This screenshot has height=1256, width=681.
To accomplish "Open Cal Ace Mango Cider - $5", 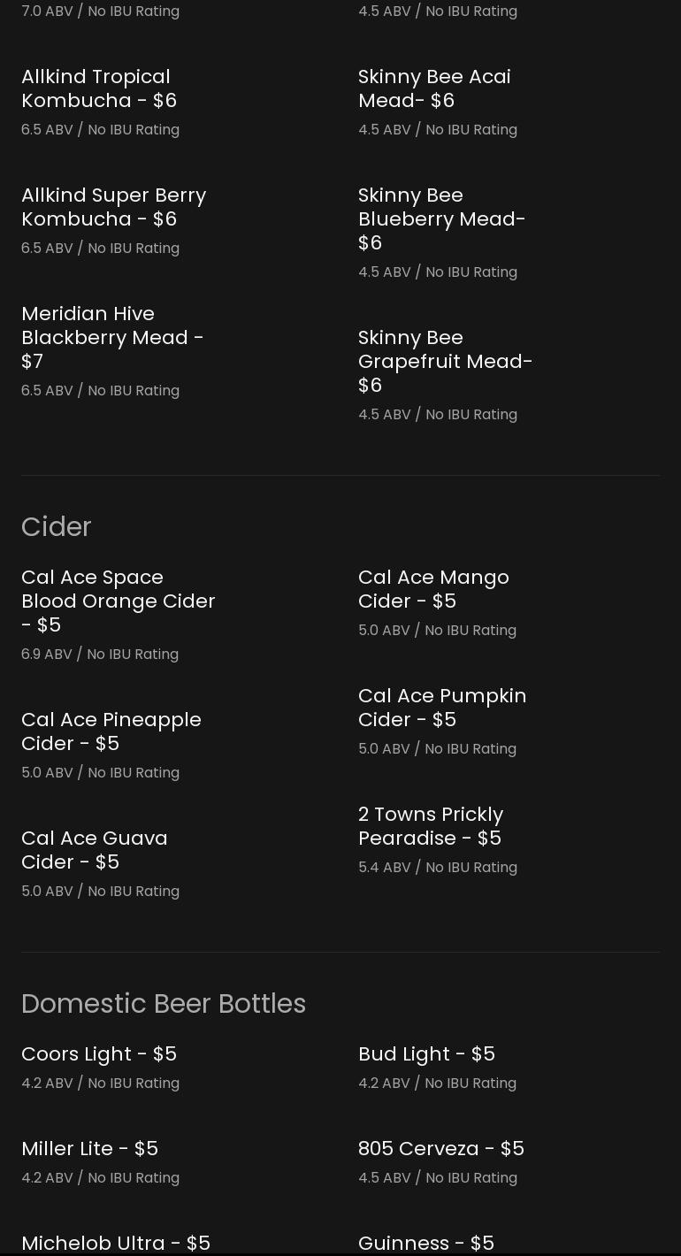I will click(433, 589).
